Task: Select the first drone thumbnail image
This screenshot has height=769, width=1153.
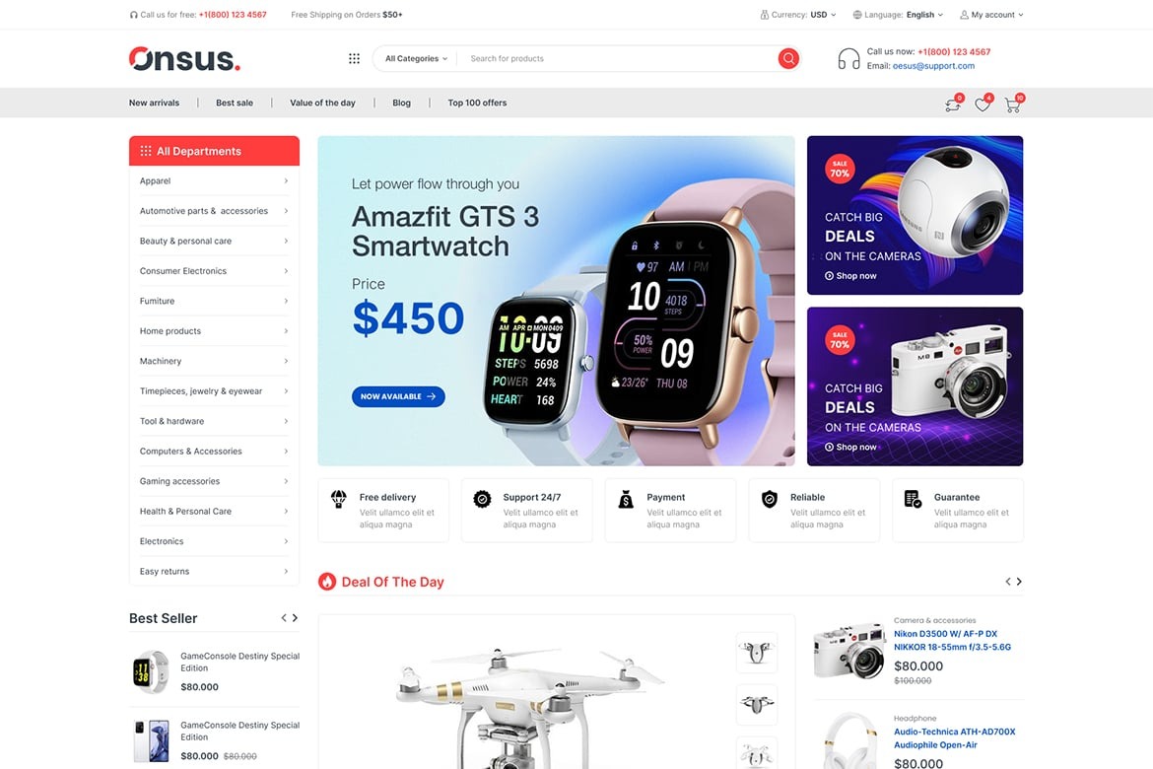Action: (x=757, y=652)
